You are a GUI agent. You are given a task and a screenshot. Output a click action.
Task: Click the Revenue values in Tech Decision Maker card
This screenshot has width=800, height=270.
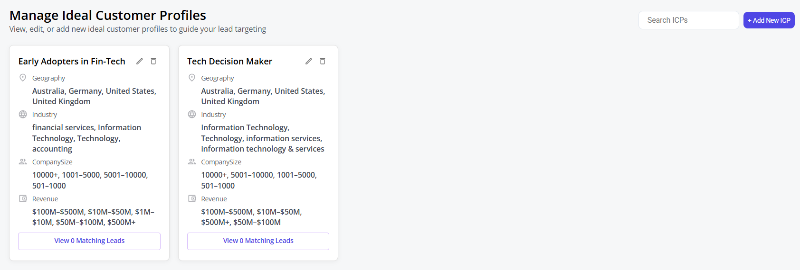pyautogui.click(x=251, y=217)
